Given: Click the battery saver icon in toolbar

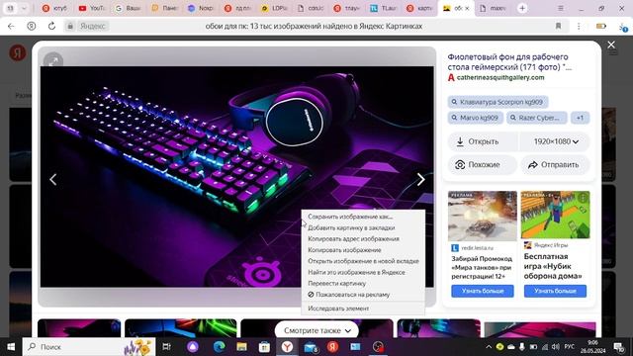Looking at the screenshot, I should [601, 27].
